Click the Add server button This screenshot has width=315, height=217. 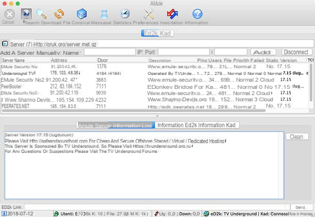coord(263,52)
